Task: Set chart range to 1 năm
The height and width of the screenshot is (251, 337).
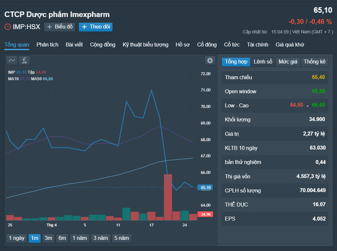Action: (80, 238)
